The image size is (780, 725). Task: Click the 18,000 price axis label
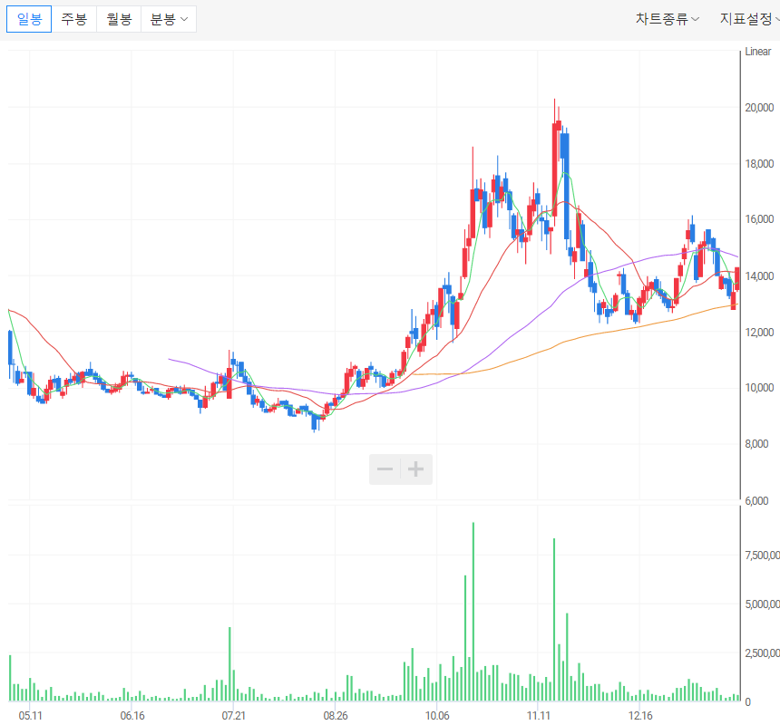click(759, 163)
